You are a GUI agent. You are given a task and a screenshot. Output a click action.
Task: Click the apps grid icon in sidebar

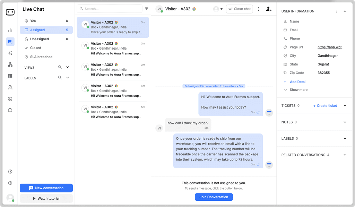pos(10,98)
